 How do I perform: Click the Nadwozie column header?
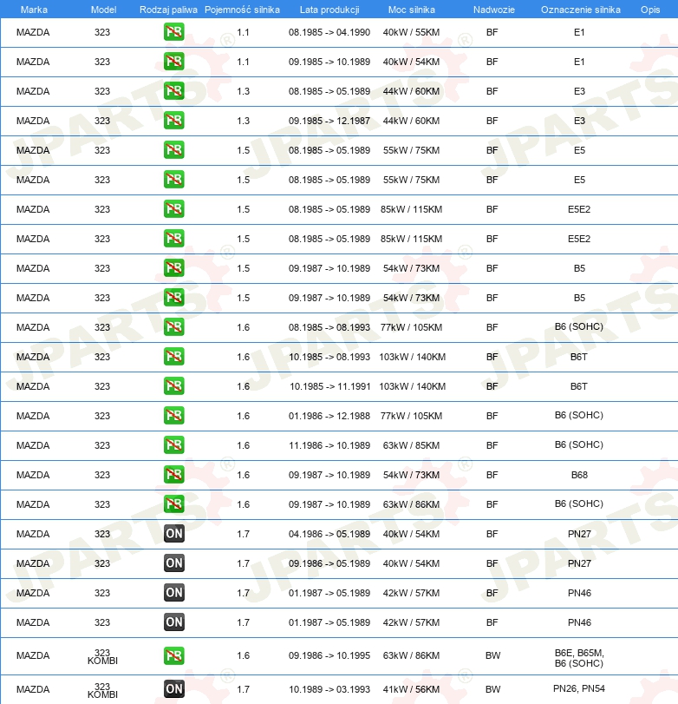tap(494, 10)
